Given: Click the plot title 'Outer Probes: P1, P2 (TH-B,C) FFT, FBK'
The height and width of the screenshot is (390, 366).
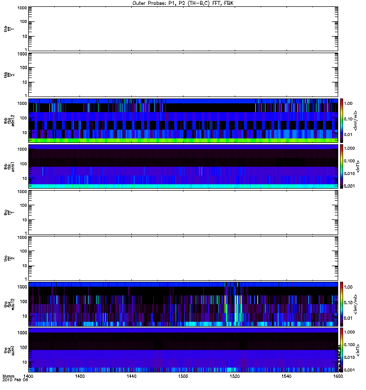Looking at the screenshot, I should coord(183,3).
